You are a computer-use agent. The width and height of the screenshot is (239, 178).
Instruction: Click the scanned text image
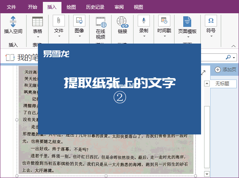106,154
